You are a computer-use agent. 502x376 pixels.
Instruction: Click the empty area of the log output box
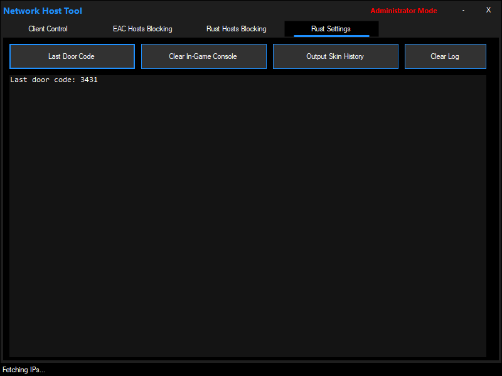(248, 219)
